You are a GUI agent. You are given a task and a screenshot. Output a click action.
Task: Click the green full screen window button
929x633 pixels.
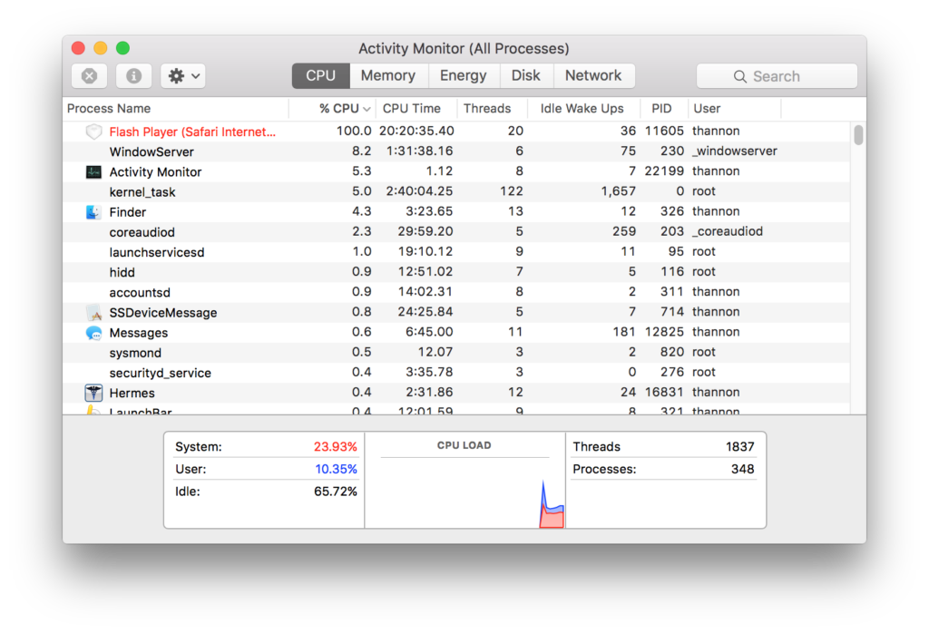[122, 48]
